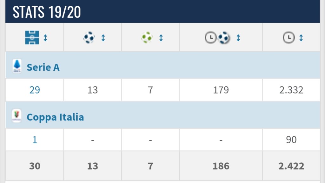Open the 1 Coppa Italia appearance link
The height and width of the screenshot is (183, 325).
click(35, 140)
